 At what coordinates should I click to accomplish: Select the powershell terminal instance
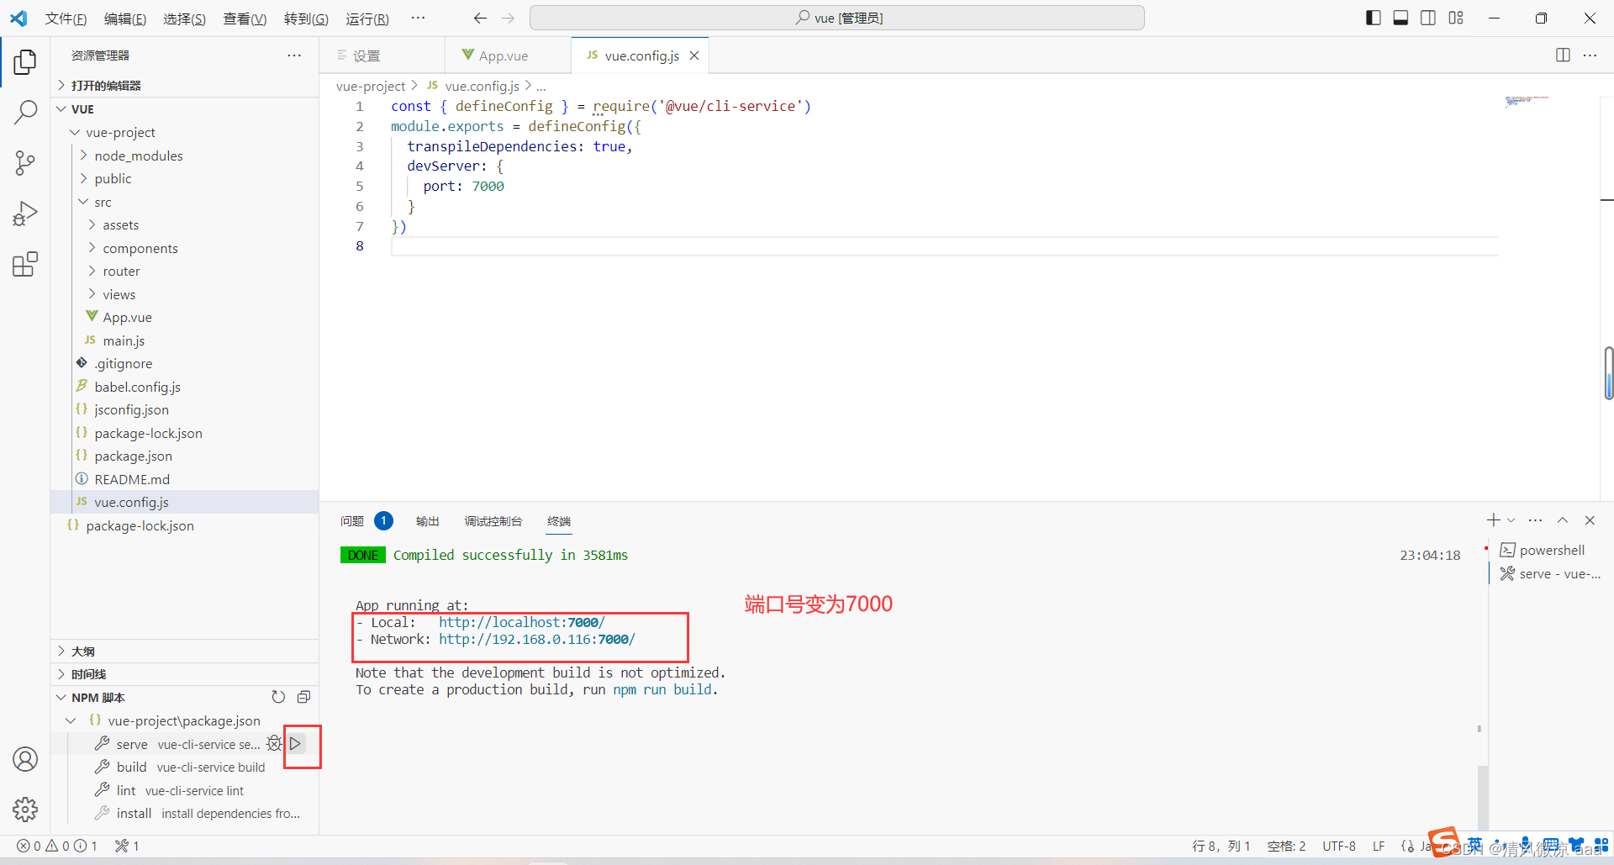[1550, 550]
